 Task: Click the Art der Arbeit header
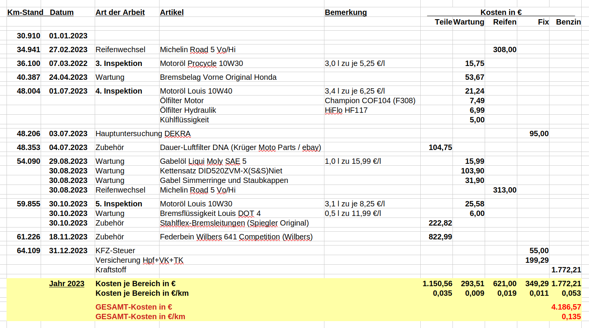coord(120,12)
